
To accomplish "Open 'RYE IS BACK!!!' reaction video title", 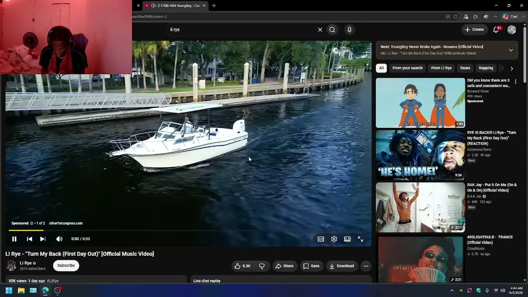I will (491, 138).
